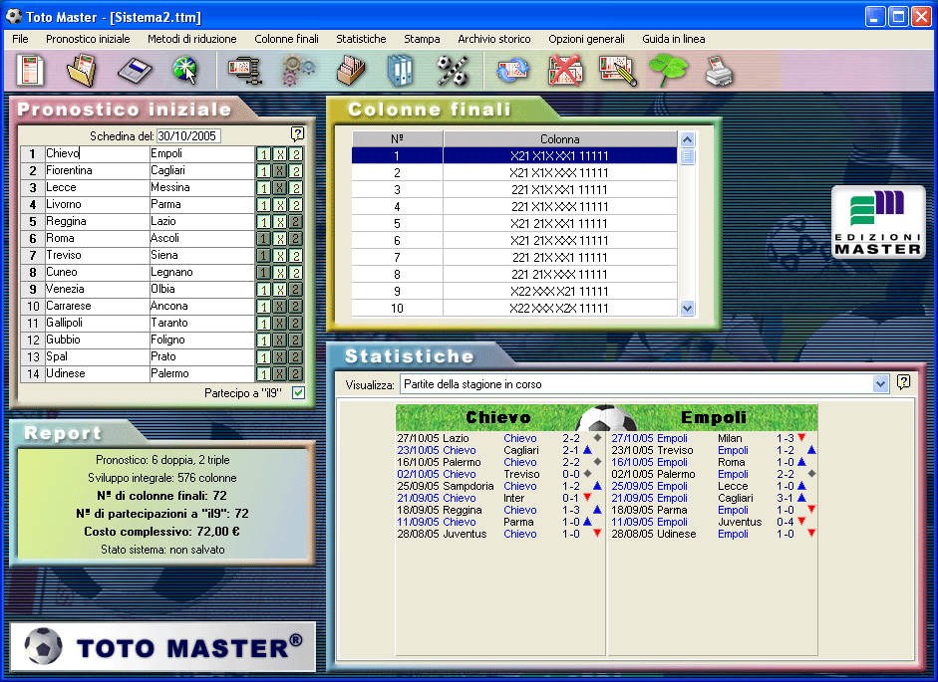Toggle sign X for Fiorentina-Cagliari
Image resolution: width=938 pixels, height=682 pixels.
click(x=279, y=171)
